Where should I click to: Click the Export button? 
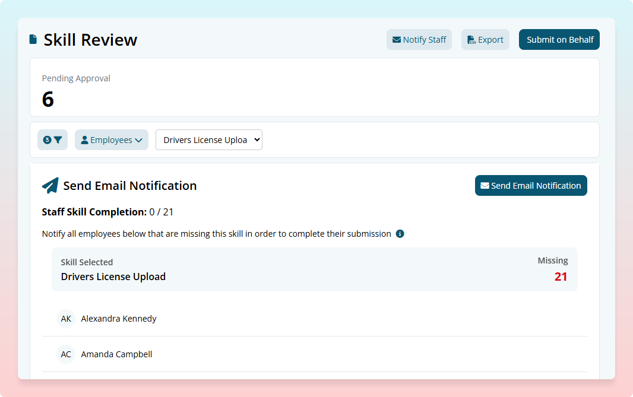coord(485,39)
